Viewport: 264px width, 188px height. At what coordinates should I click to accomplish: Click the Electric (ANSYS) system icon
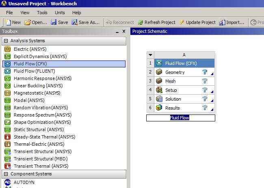click(7, 49)
